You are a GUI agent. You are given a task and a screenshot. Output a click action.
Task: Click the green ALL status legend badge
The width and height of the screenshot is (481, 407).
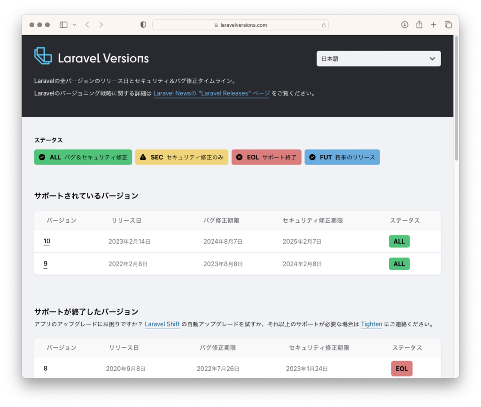[83, 157]
